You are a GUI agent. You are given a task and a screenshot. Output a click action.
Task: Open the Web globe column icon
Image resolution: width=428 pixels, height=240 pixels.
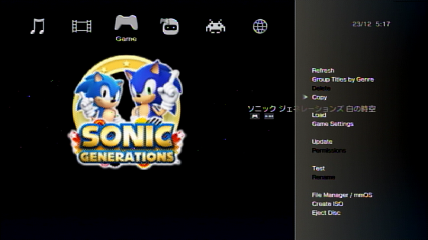(260, 27)
